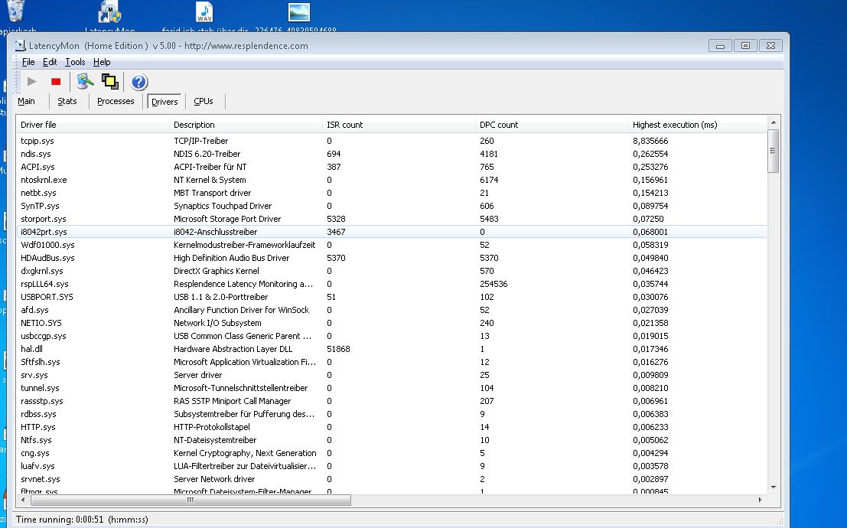The width and height of the screenshot is (847, 528).
Task: Select the ndis.sys driver row
Action: (392, 154)
